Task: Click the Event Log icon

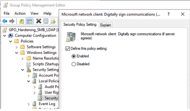Action: 34,104
